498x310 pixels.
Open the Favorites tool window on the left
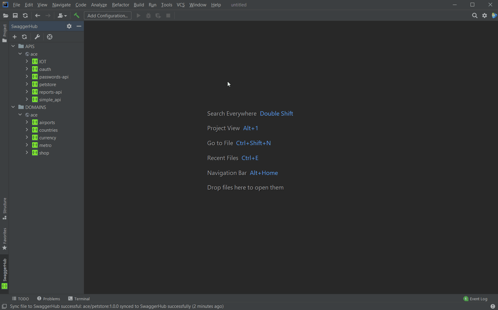5,239
